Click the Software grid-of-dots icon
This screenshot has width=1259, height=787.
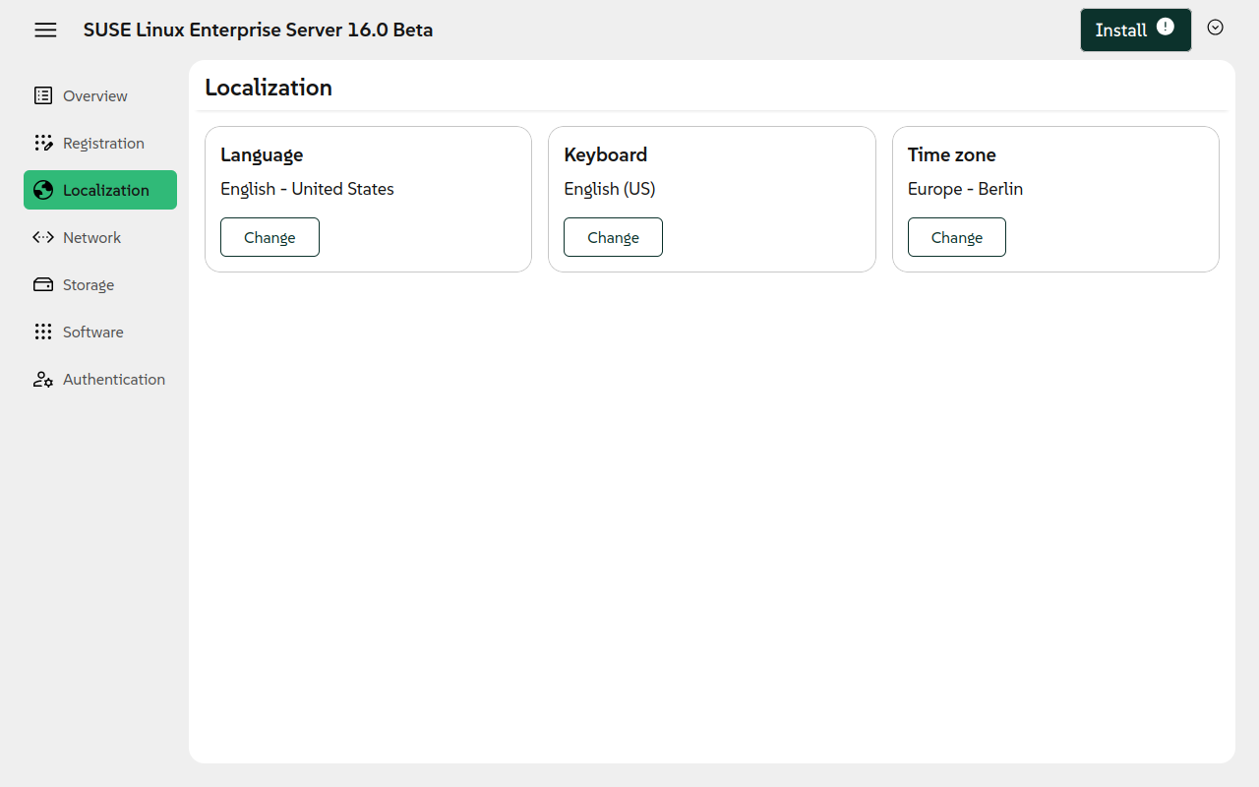[x=43, y=332]
